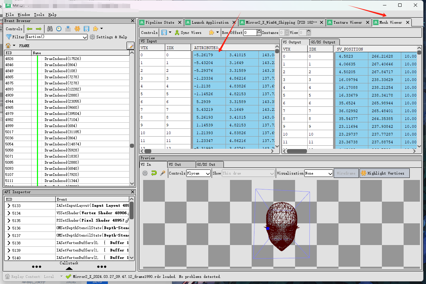Open the Visualisation dropdown showing None

coord(318,173)
